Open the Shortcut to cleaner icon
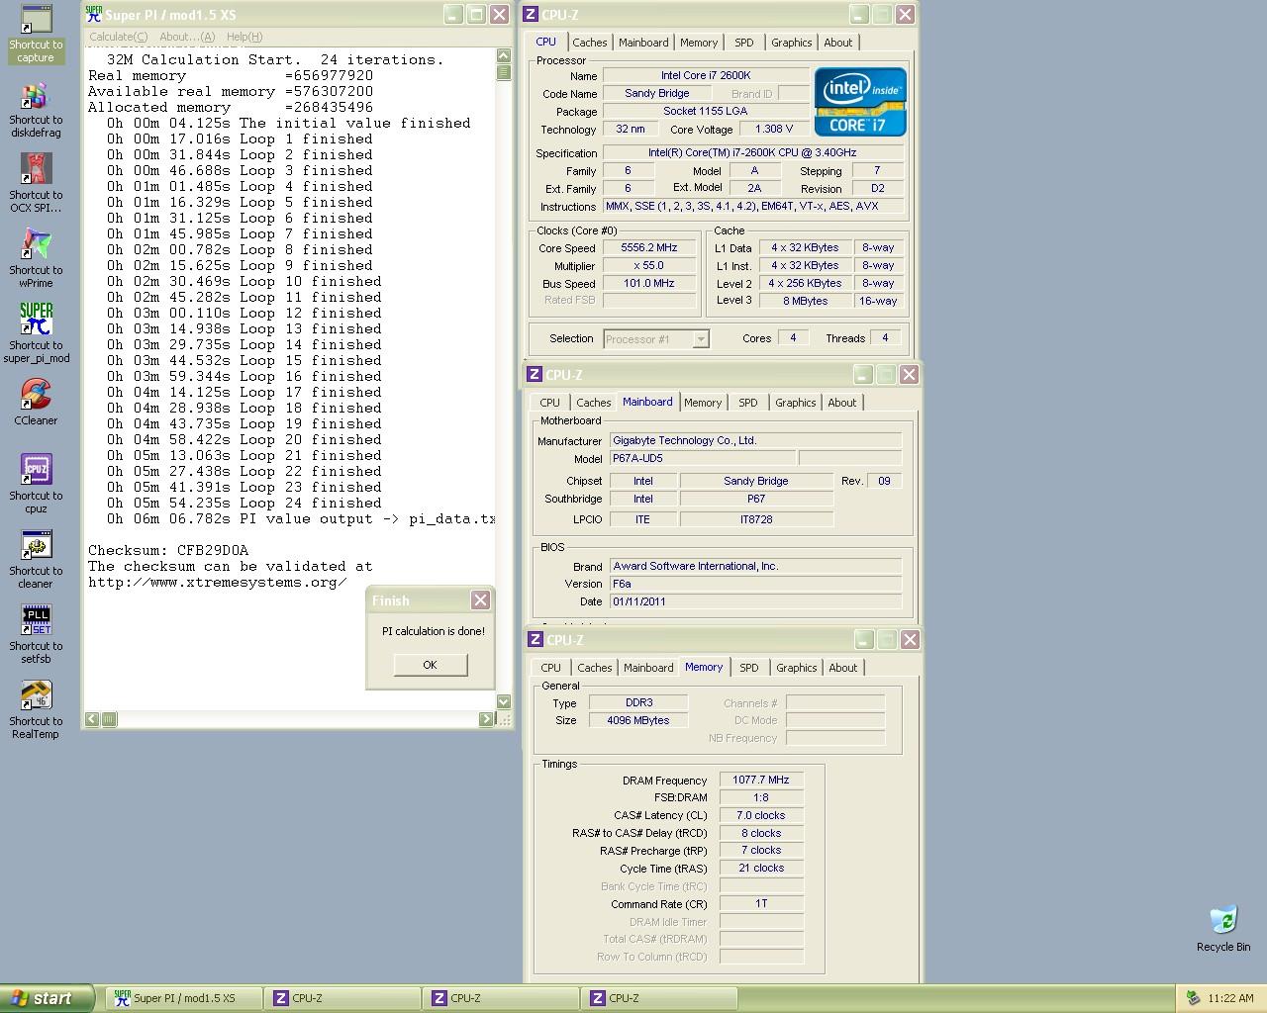Screen dimensions: 1267x1013 point(36,560)
